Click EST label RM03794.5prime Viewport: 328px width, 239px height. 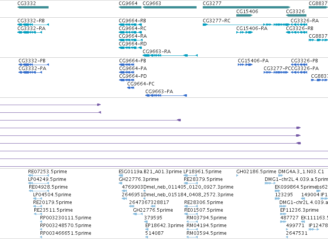(x=207, y=218)
